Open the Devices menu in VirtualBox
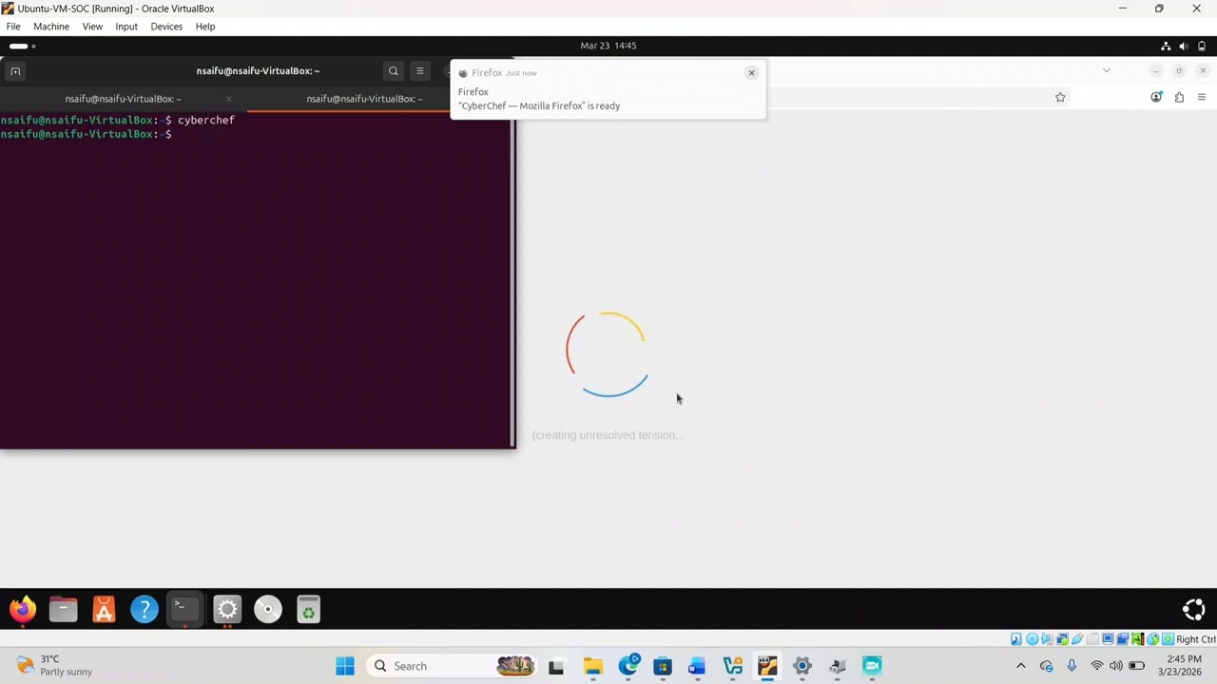Viewport: 1217px width, 684px height. click(x=166, y=27)
